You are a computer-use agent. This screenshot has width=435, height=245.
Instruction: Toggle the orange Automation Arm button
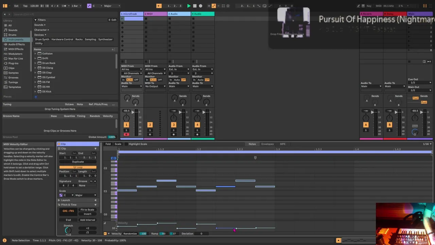(214, 6)
